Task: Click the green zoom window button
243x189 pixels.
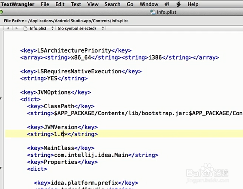Action: 1,12
